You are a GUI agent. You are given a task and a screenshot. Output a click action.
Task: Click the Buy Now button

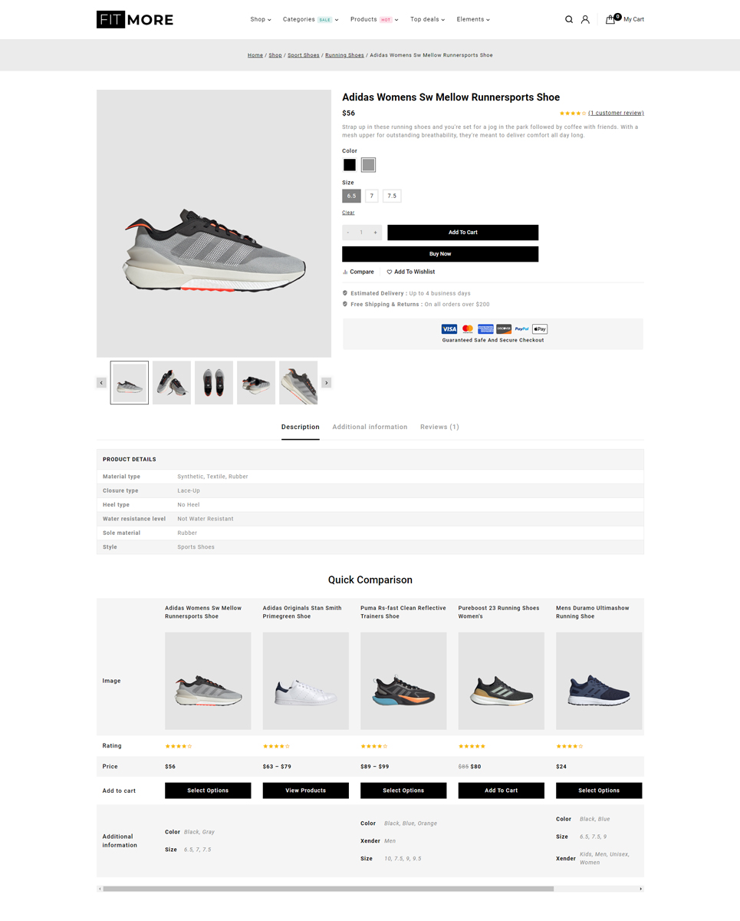(440, 254)
